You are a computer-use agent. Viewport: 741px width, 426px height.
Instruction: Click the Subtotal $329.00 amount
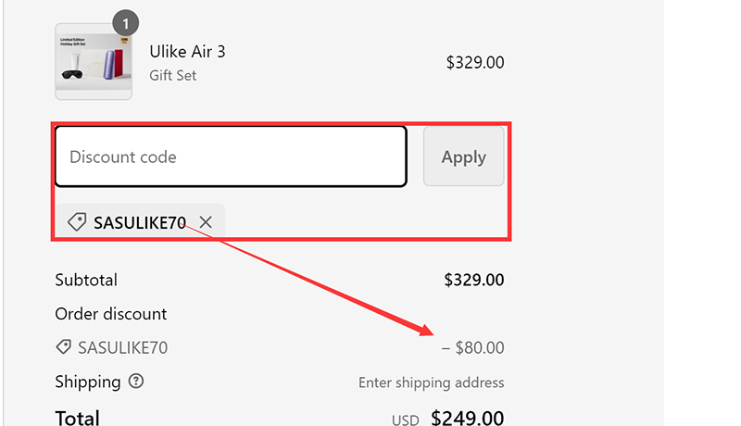(x=473, y=280)
